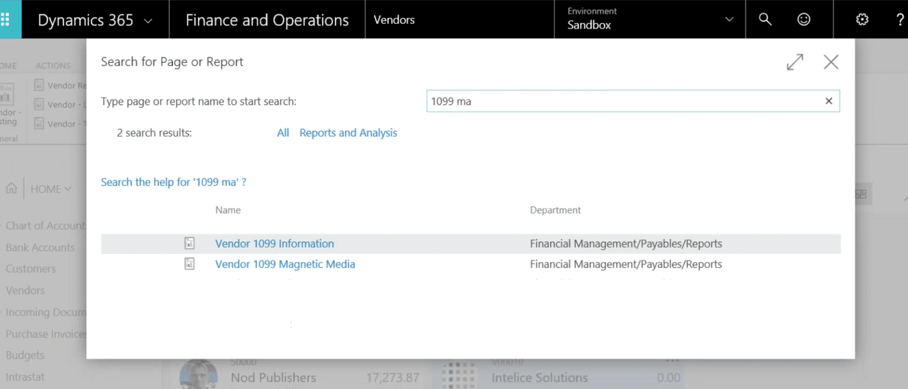908x389 pixels.
Task: Click the Intelice Solutions placeholder thumbnail
Action: coord(460,374)
